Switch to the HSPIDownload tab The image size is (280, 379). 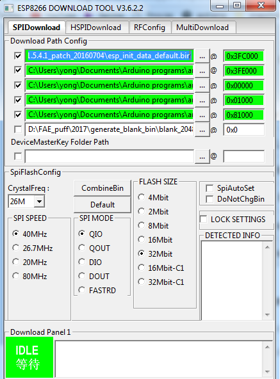(96, 28)
